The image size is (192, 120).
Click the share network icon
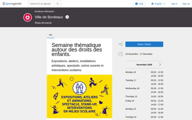[121, 44]
